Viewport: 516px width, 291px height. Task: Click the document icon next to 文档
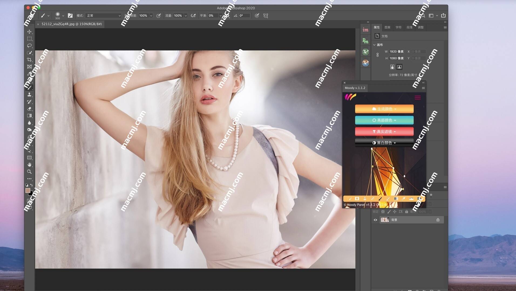tap(377, 36)
